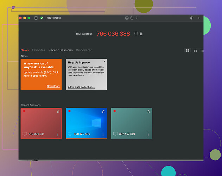Screen dimensions: 222x176
Task: Click monitor icon beside 912 901 831
Action: pos(25,134)
